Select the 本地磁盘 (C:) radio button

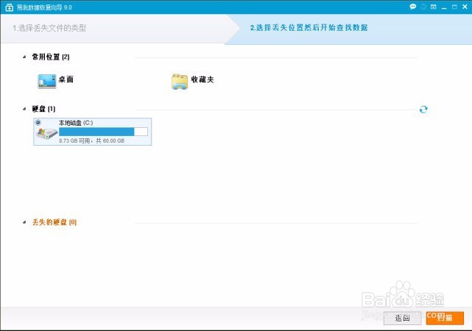point(38,122)
